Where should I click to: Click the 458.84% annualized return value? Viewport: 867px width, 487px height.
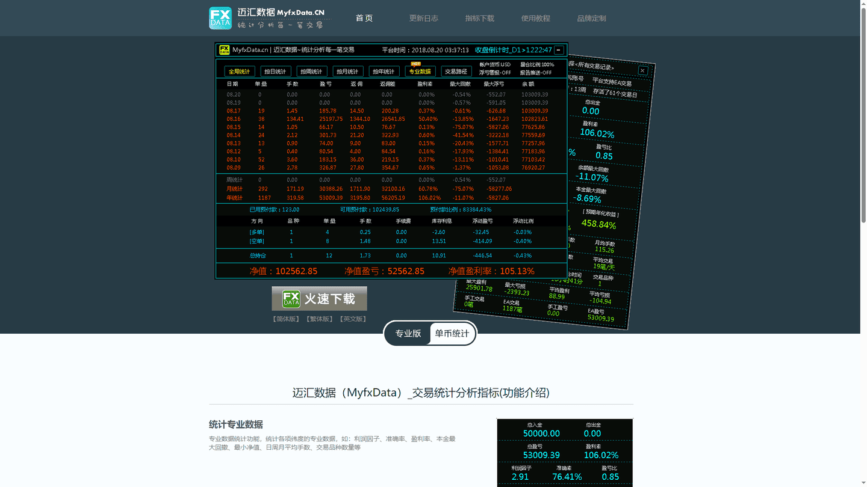(598, 224)
